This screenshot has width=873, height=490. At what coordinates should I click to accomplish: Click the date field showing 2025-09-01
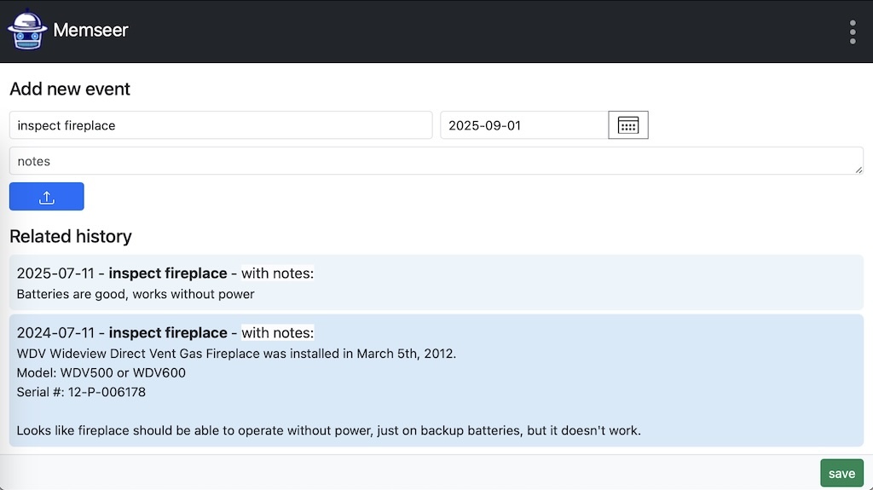click(x=524, y=125)
